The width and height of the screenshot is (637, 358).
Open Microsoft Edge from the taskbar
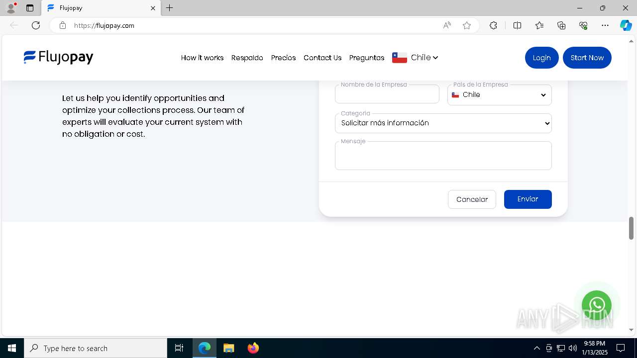click(x=205, y=348)
